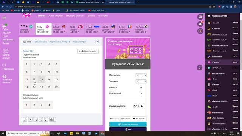Viewport: 242px width, 136px height.
Task: Select number 16 in first field
Action: pos(27,87)
